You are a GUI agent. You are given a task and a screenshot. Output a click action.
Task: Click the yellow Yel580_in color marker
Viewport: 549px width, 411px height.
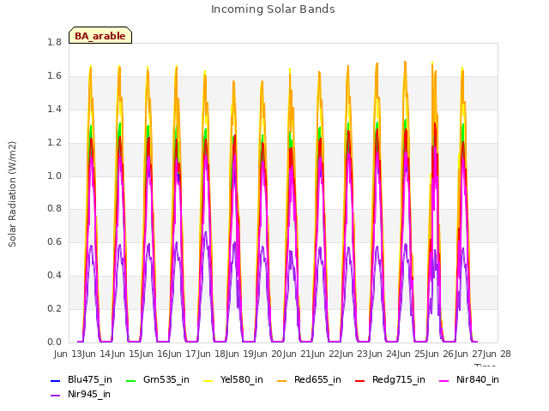point(208,380)
